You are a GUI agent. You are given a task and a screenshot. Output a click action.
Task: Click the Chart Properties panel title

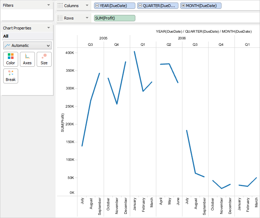tap(17, 28)
